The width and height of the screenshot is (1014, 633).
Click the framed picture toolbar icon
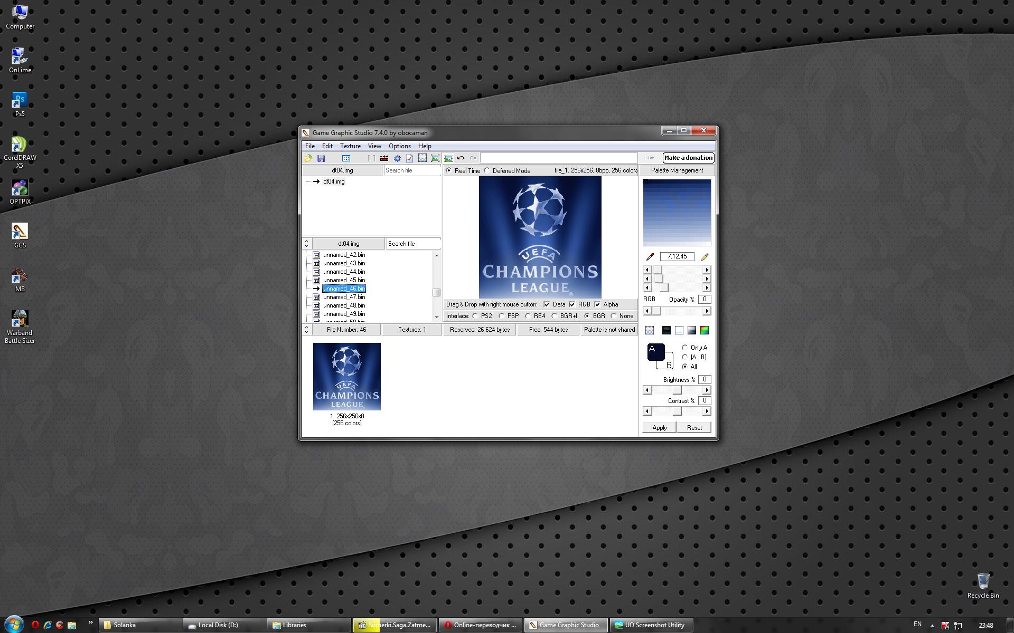pyautogui.click(x=435, y=158)
